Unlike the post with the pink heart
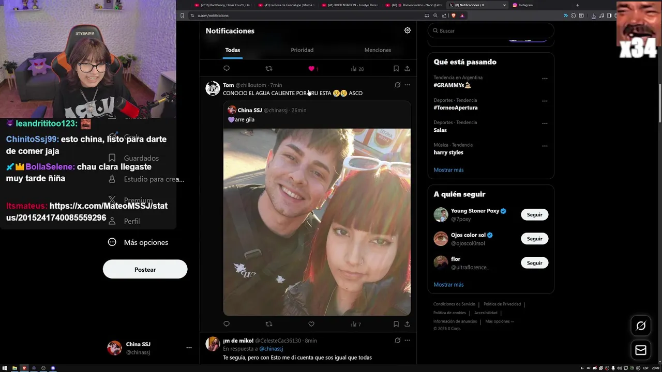662x372 pixels. 311,68
